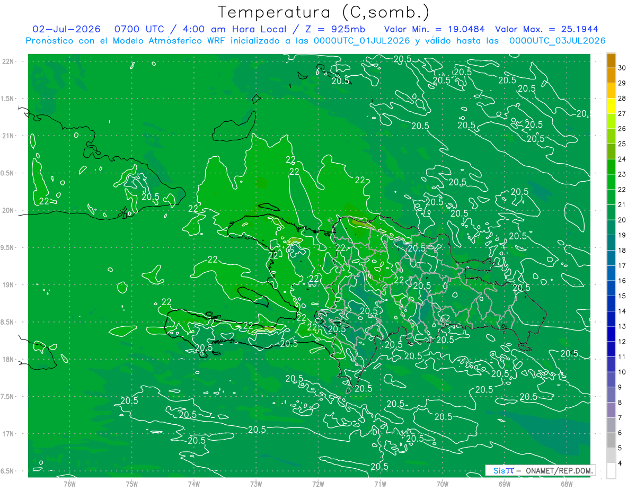Click the "75W" longitude axis label
Image resolution: width=636 pixels, height=491 pixels.
tap(132, 484)
